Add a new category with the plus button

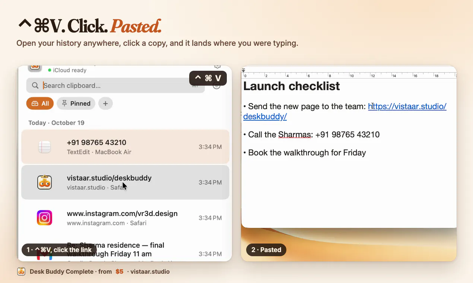pos(105,104)
